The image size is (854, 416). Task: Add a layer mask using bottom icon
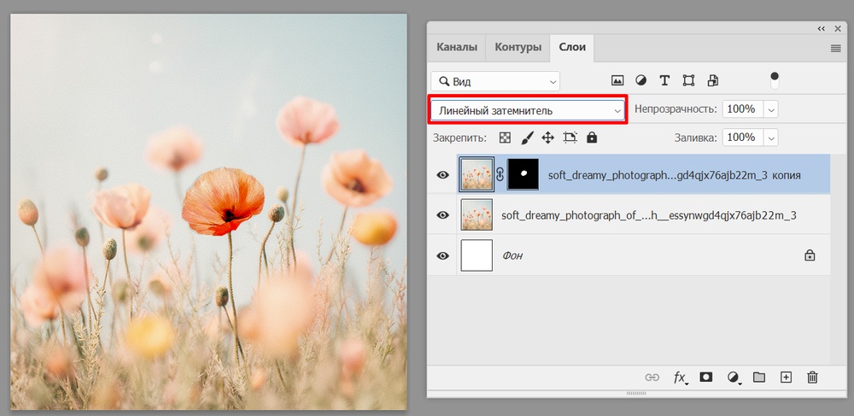(706, 377)
